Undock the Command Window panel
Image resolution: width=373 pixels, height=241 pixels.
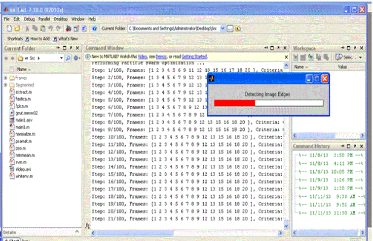pos(278,48)
